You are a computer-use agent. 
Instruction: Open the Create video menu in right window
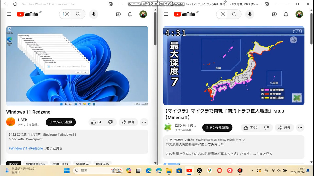(275, 14)
